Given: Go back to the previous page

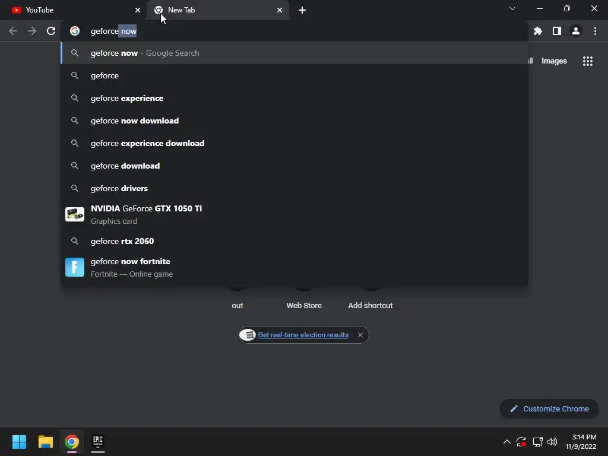Looking at the screenshot, I should click(13, 31).
